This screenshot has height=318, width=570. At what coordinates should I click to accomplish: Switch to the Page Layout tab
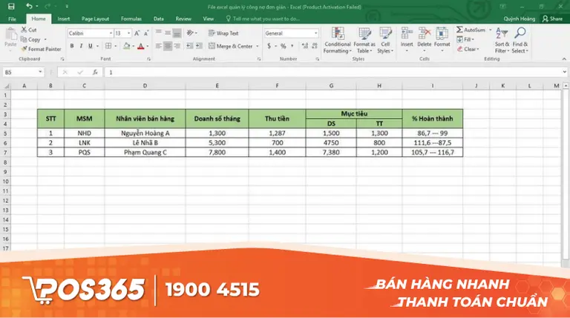tap(95, 19)
